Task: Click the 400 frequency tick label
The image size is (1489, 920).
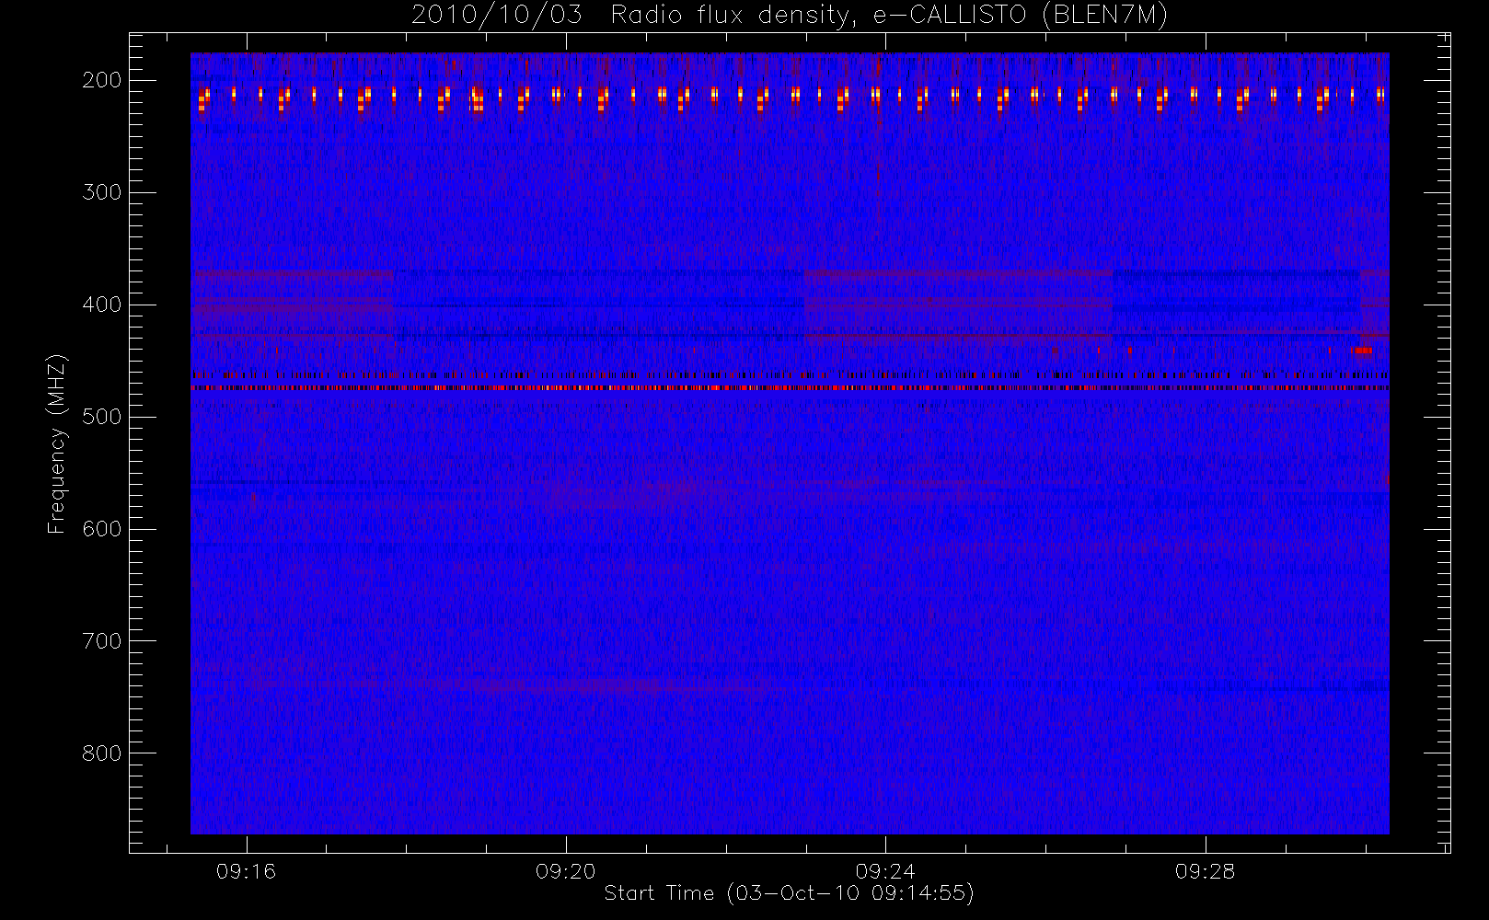Action: [x=101, y=305]
